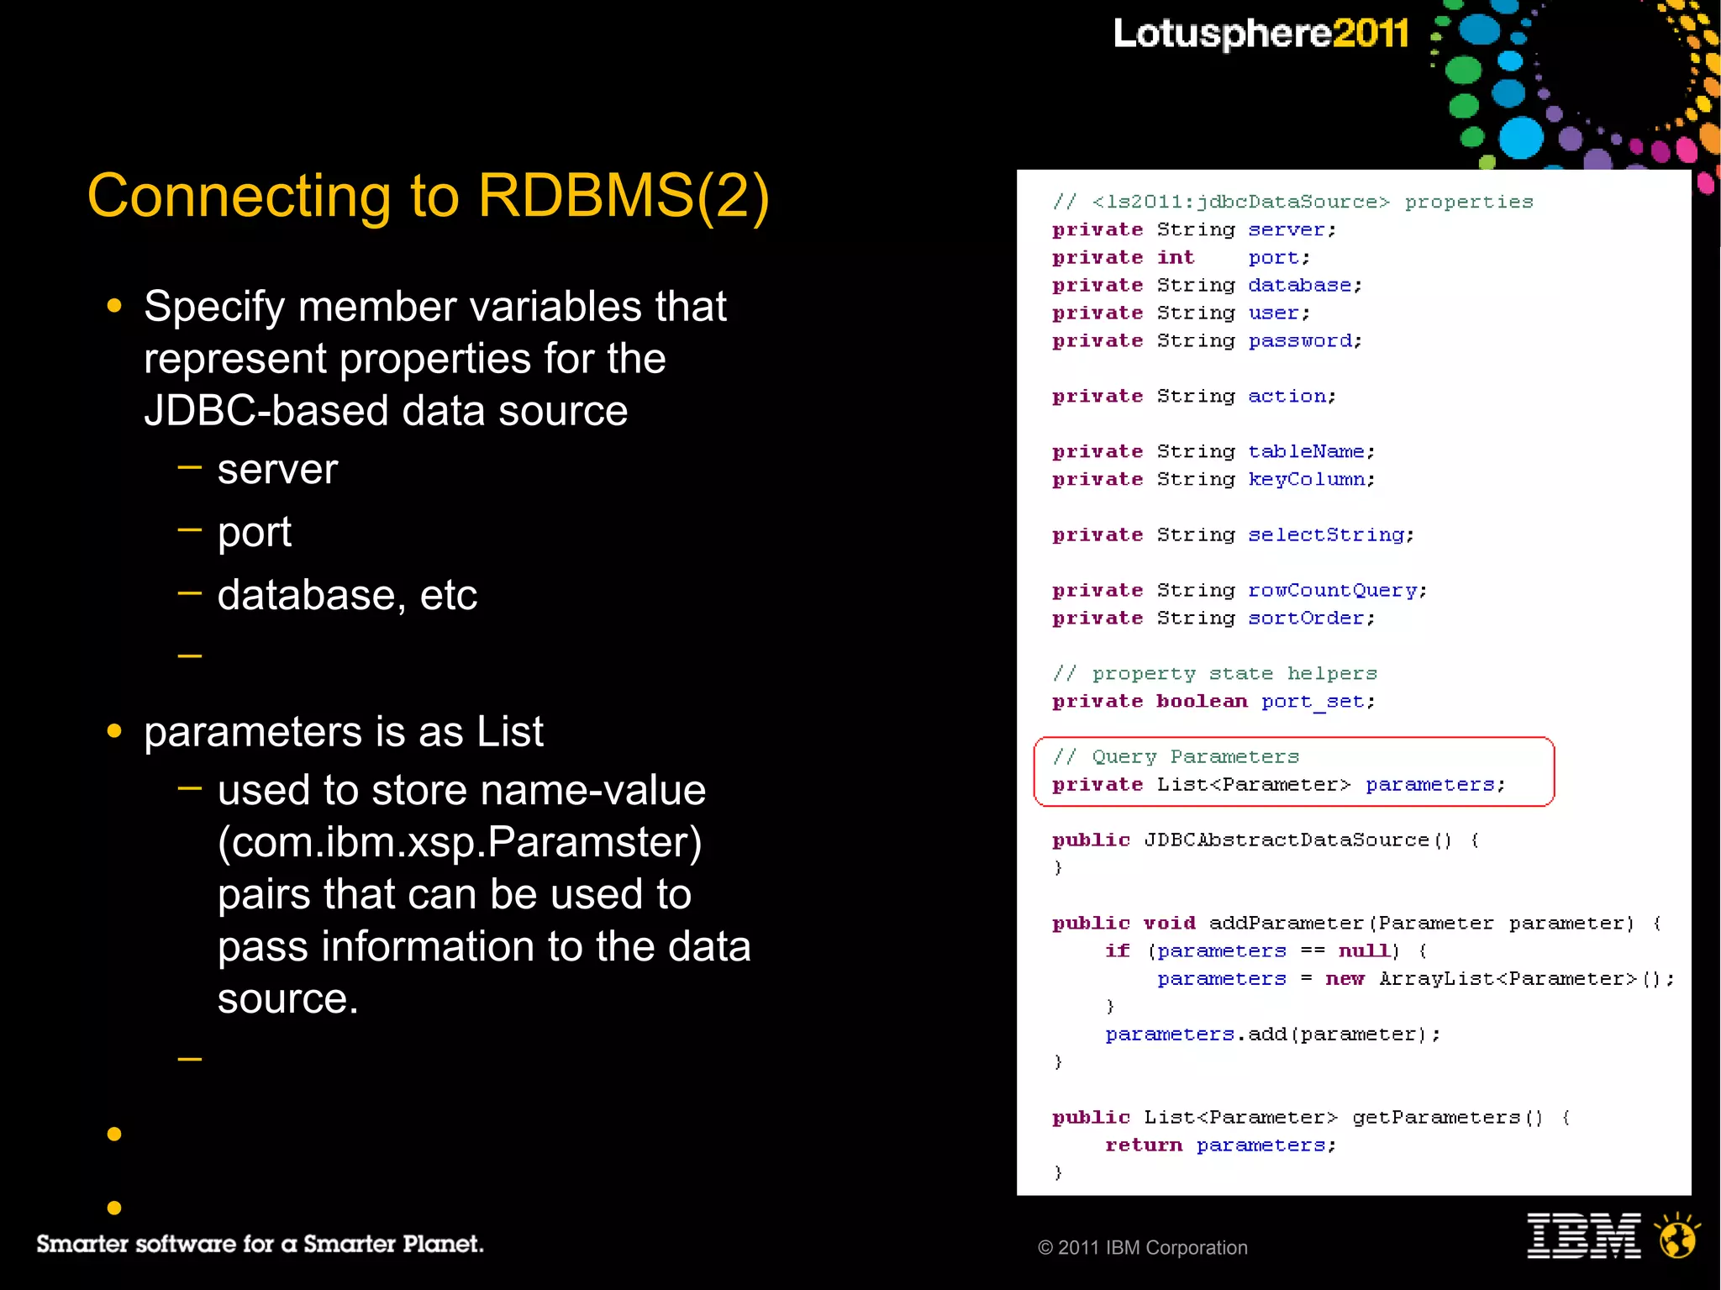
Task: Click the 'port' sub-bullet
Action: coord(255,533)
